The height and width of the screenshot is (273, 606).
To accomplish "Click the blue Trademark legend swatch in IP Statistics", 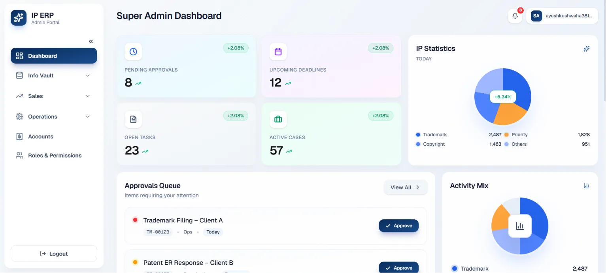I will pyautogui.click(x=418, y=135).
